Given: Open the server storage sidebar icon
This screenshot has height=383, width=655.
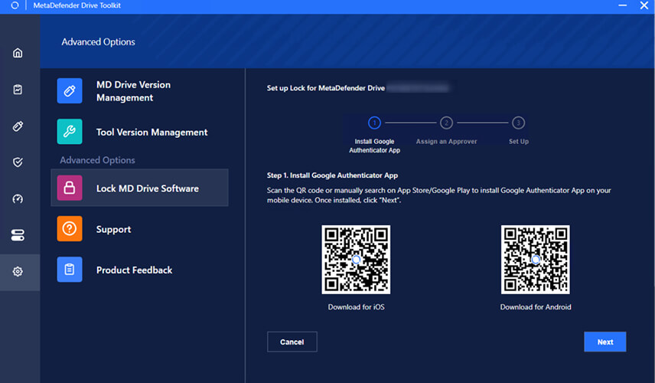Looking at the screenshot, I should click(x=18, y=235).
